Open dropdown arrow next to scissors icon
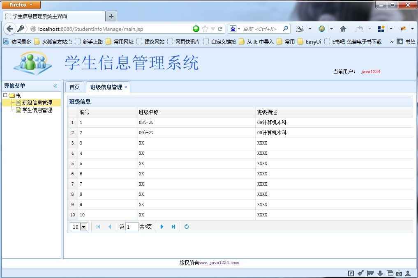418x278 pixels. tap(310, 28)
